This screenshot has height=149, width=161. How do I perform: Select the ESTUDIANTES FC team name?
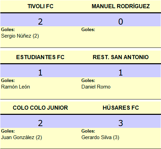coord(40,57)
